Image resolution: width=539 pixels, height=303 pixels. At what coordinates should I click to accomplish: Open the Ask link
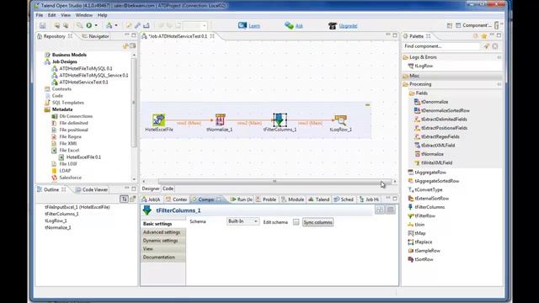coord(299,26)
